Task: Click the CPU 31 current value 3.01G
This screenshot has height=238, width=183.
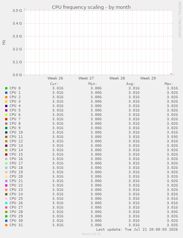Action: click(58, 225)
